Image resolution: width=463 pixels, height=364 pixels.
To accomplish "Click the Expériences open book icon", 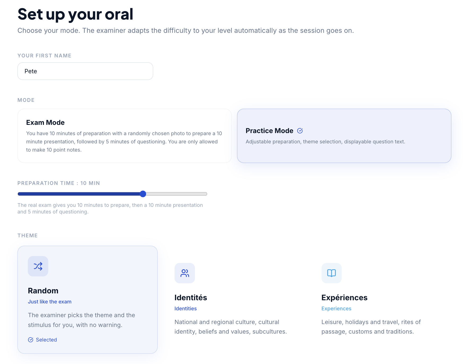I will click(331, 273).
